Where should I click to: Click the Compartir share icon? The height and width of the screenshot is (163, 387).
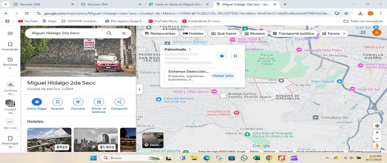coord(119,102)
